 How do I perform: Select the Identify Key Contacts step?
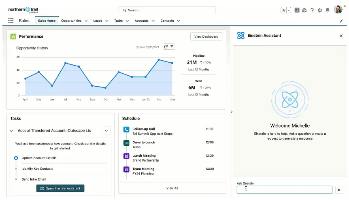[x=37, y=168]
